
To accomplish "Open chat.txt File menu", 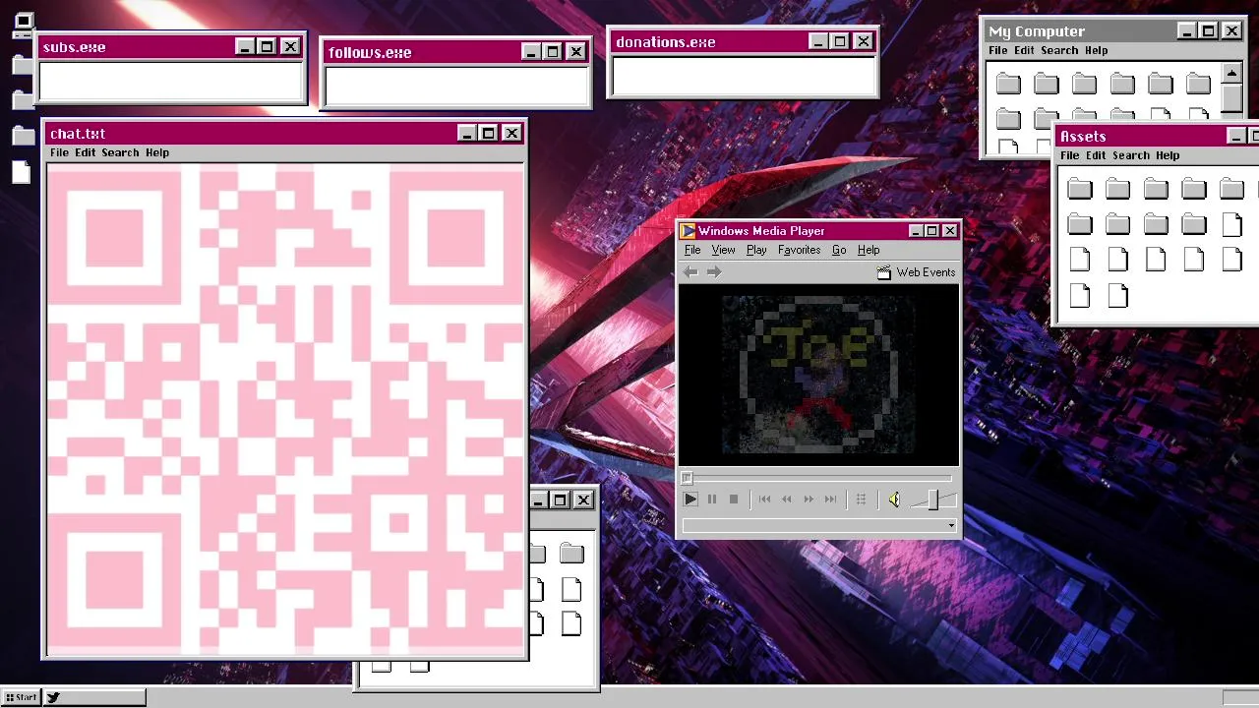I will [x=59, y=152].
